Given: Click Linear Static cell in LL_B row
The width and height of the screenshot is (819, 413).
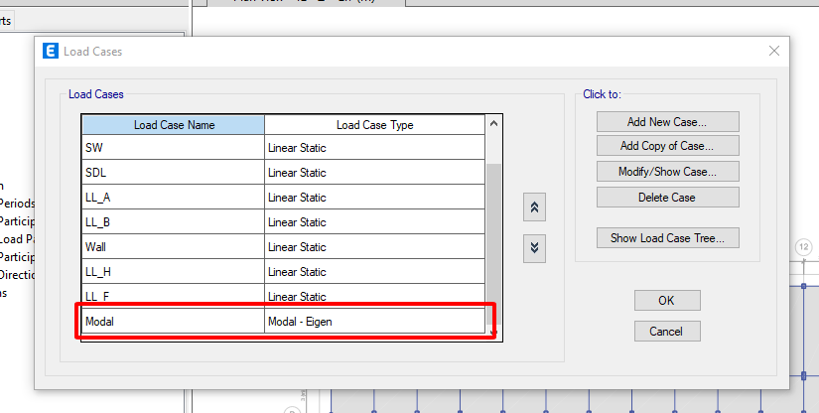Looking at the screenshot, I should point(375,222).
